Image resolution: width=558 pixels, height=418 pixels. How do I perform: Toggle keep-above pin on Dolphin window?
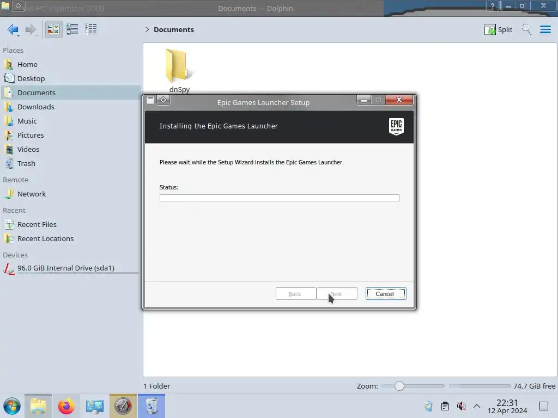[x=18, y=5]
